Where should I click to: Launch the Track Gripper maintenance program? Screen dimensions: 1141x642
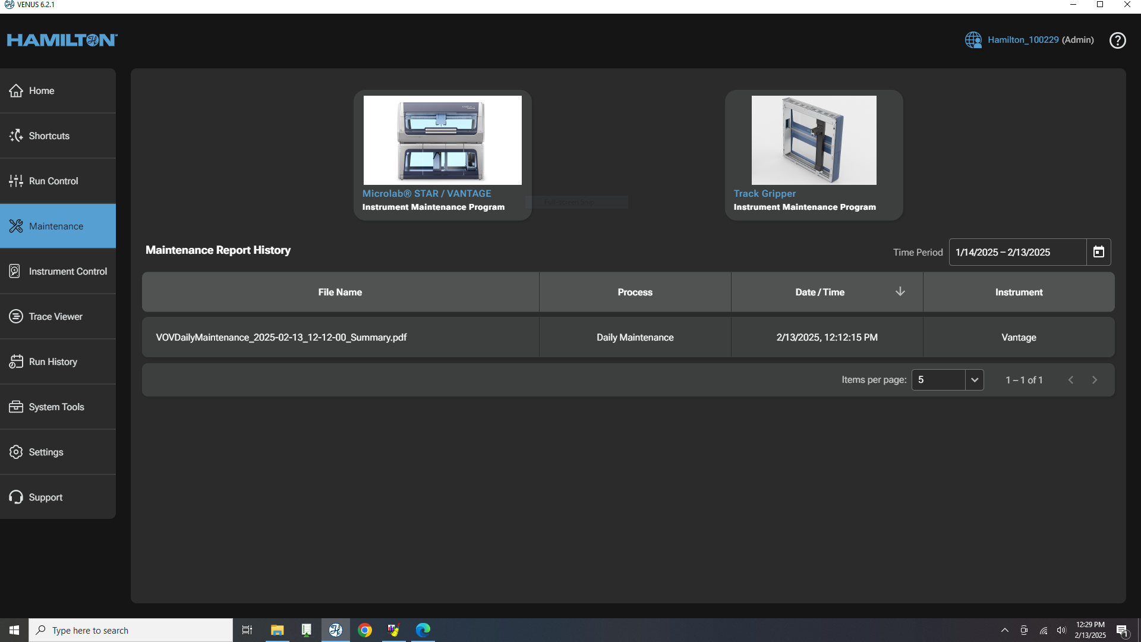pyautogui.click(x=813, y=155)
